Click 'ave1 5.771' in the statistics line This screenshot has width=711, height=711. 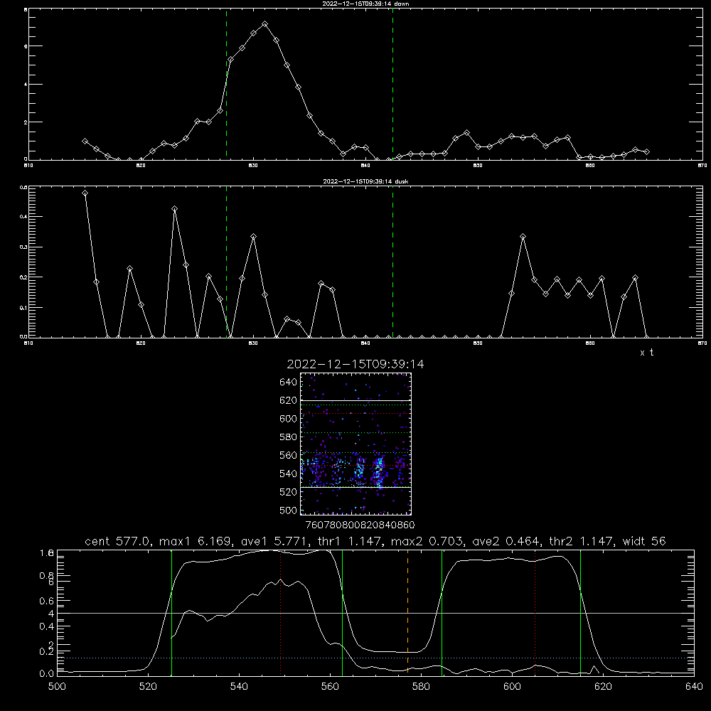point(272,541)
